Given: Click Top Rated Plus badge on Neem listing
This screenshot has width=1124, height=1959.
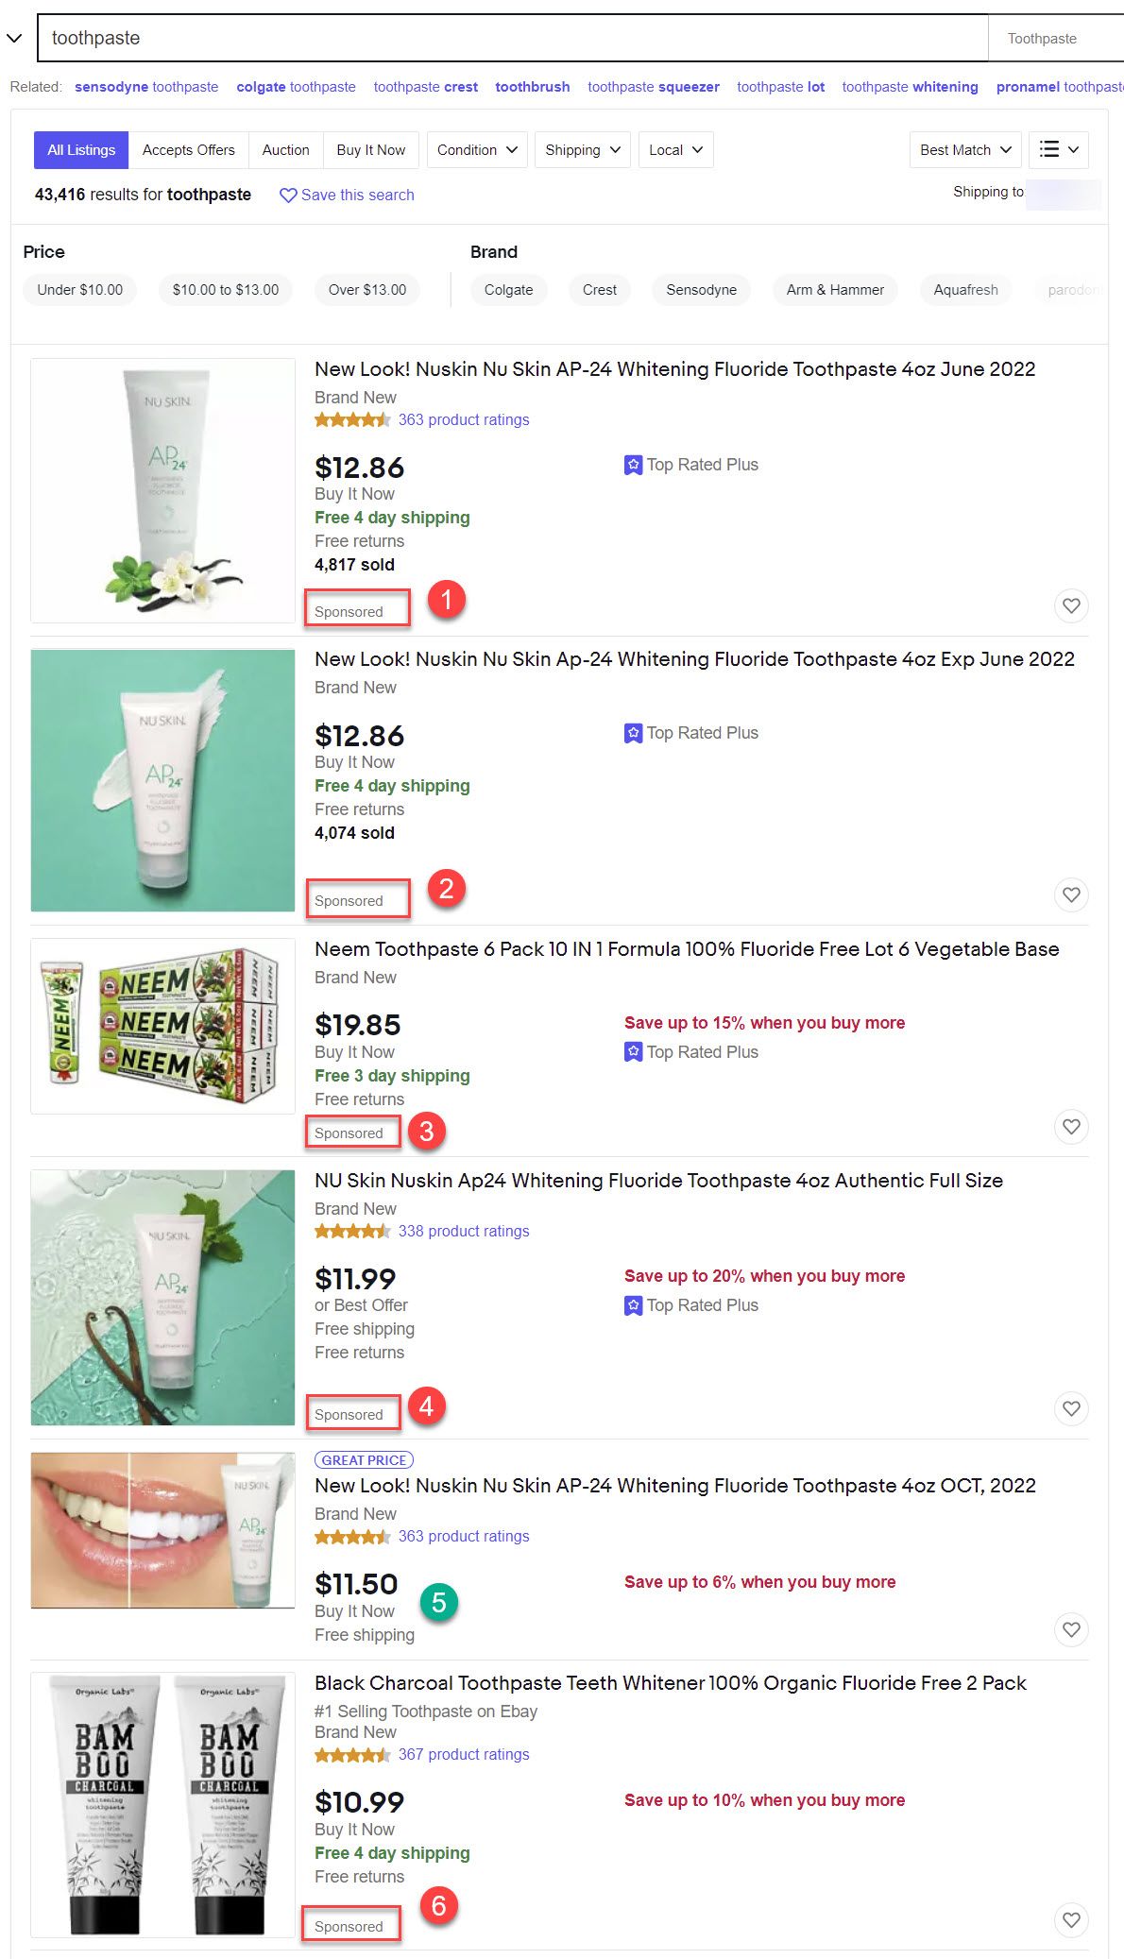Looking at the screenshot, I should 691,1051.
